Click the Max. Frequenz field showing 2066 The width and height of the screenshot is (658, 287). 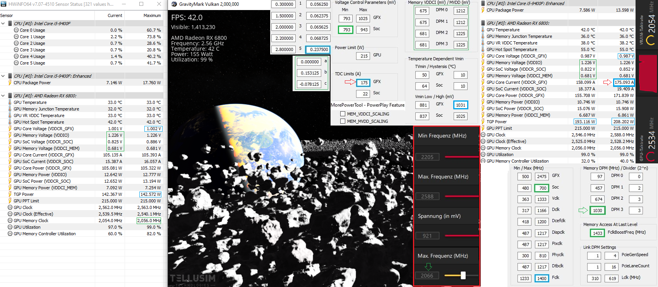(x=427, y=276)
